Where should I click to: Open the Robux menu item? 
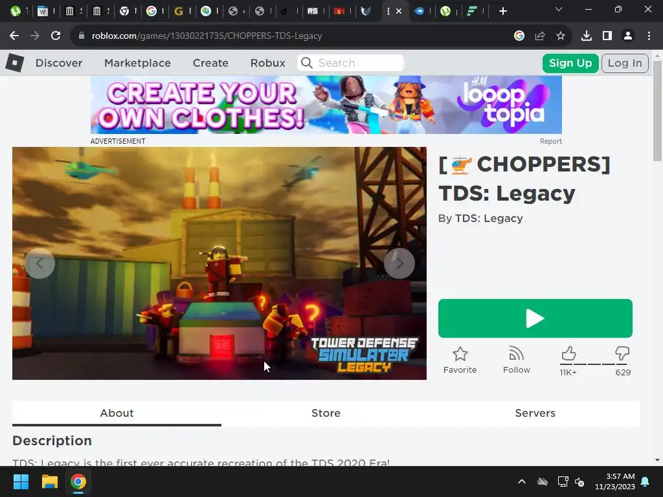[x=267, y=63]
